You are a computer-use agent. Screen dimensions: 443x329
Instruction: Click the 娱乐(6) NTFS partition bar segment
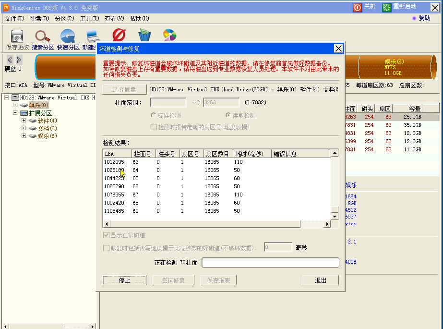pos(397,67)
